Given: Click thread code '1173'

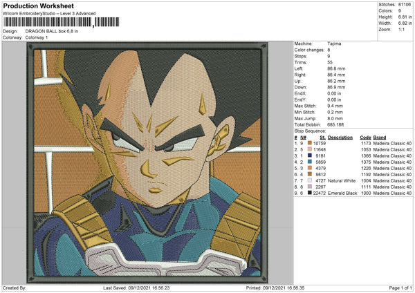Looking at the screenshot, I should 366,143.
